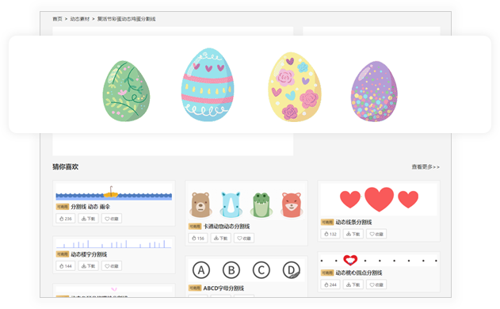Screen dimensions: 500x309
Task: Click the circled letter D icon
Action: pyautogui.click(x=292, y=270)
